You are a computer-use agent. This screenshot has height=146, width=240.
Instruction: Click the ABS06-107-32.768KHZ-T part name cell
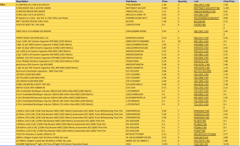click(143, 141)
